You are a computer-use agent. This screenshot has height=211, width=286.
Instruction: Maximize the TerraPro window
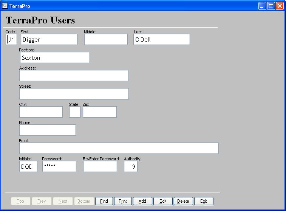pyautogui.click(x=271, y=6)
